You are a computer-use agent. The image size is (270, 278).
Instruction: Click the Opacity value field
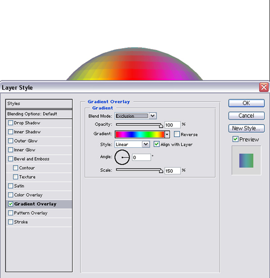point(172,125)
